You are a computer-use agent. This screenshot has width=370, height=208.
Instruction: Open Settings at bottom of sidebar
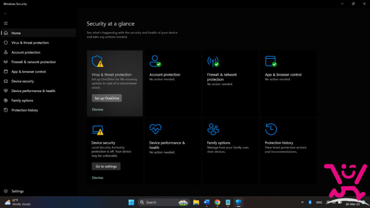pyautogui.click(x=38, y=191)
